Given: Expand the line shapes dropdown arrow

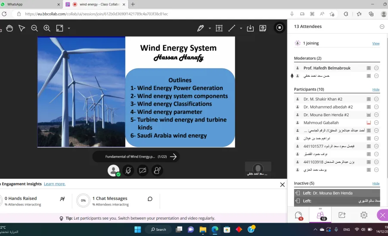Looking at the screenshot, I should pos(241,28).
